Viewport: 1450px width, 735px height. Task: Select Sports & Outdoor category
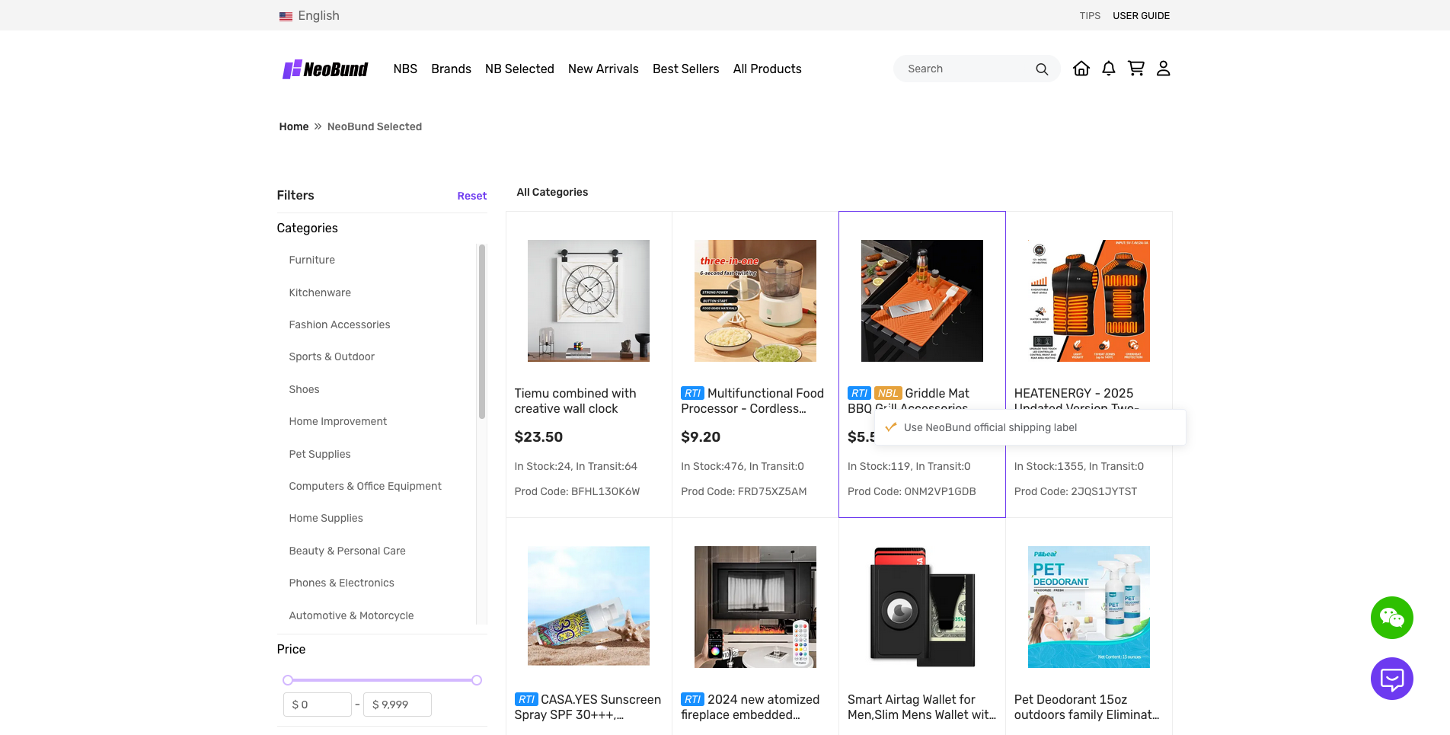(332, 356)
